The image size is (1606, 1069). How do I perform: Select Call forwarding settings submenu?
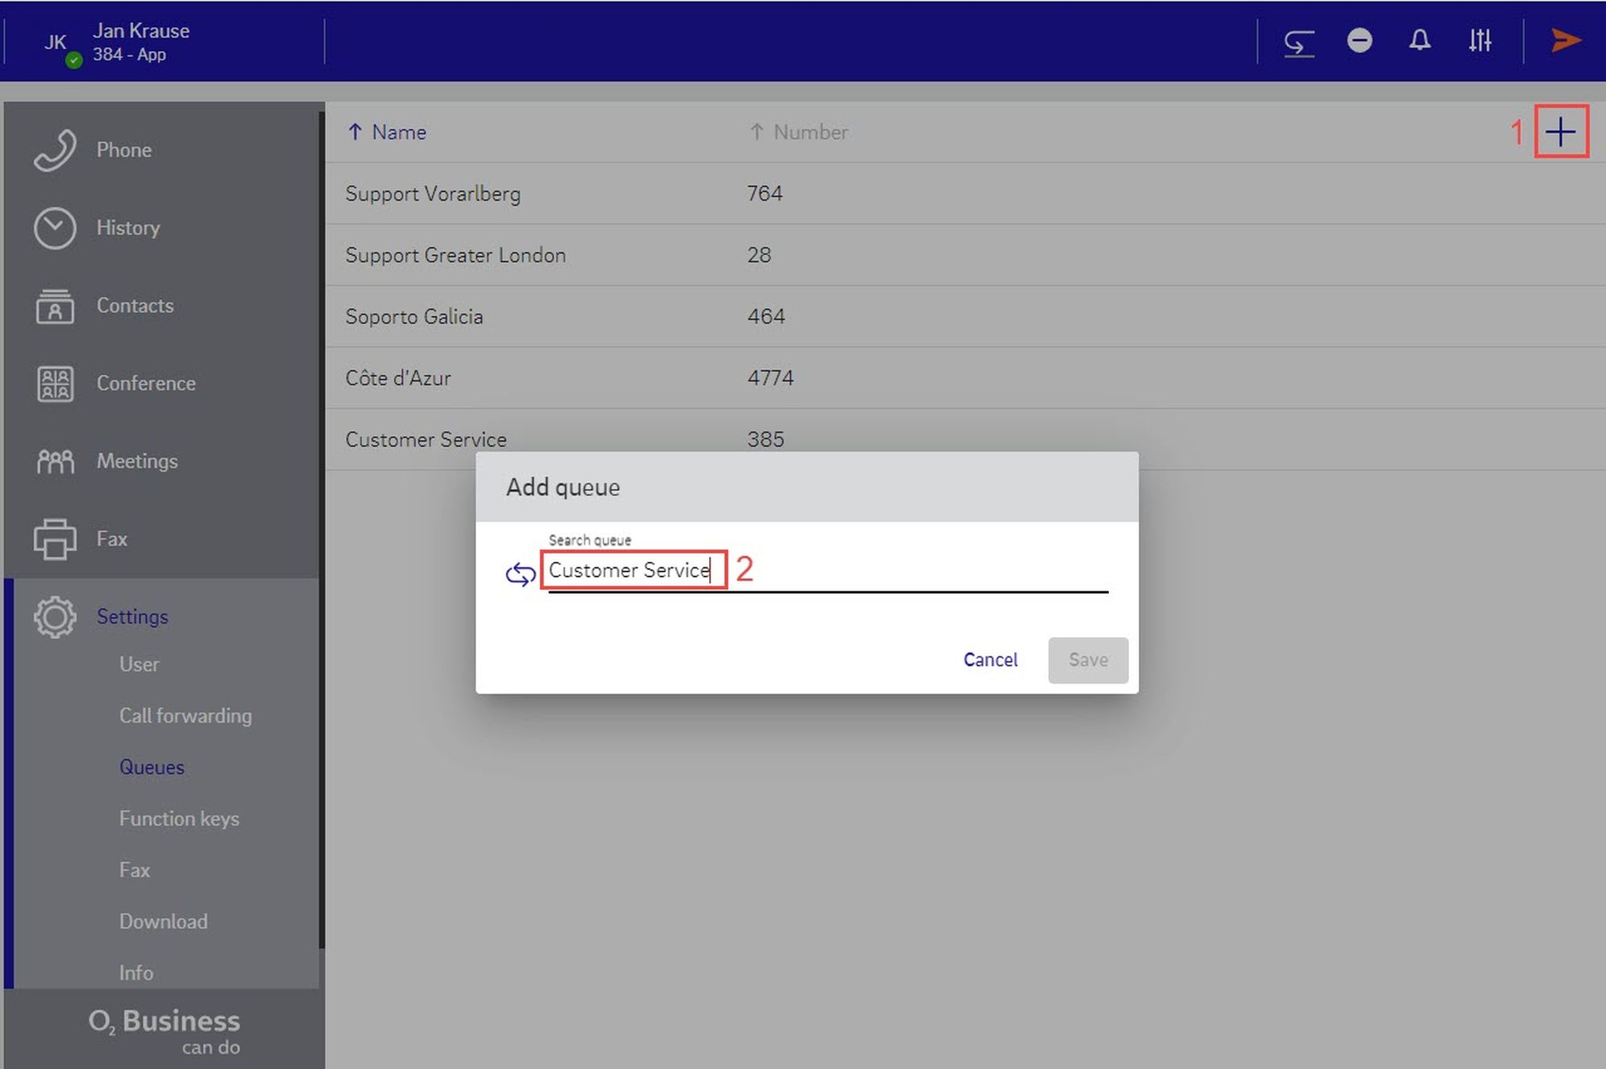(x=185, y=715)
